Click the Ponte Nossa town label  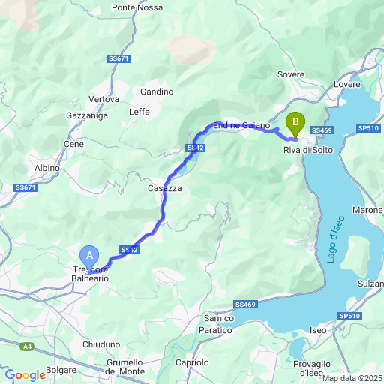click(x=137, y=7)
